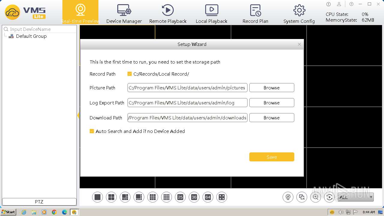Click the VMS tray icon in system tray

[x=332, y=212]
